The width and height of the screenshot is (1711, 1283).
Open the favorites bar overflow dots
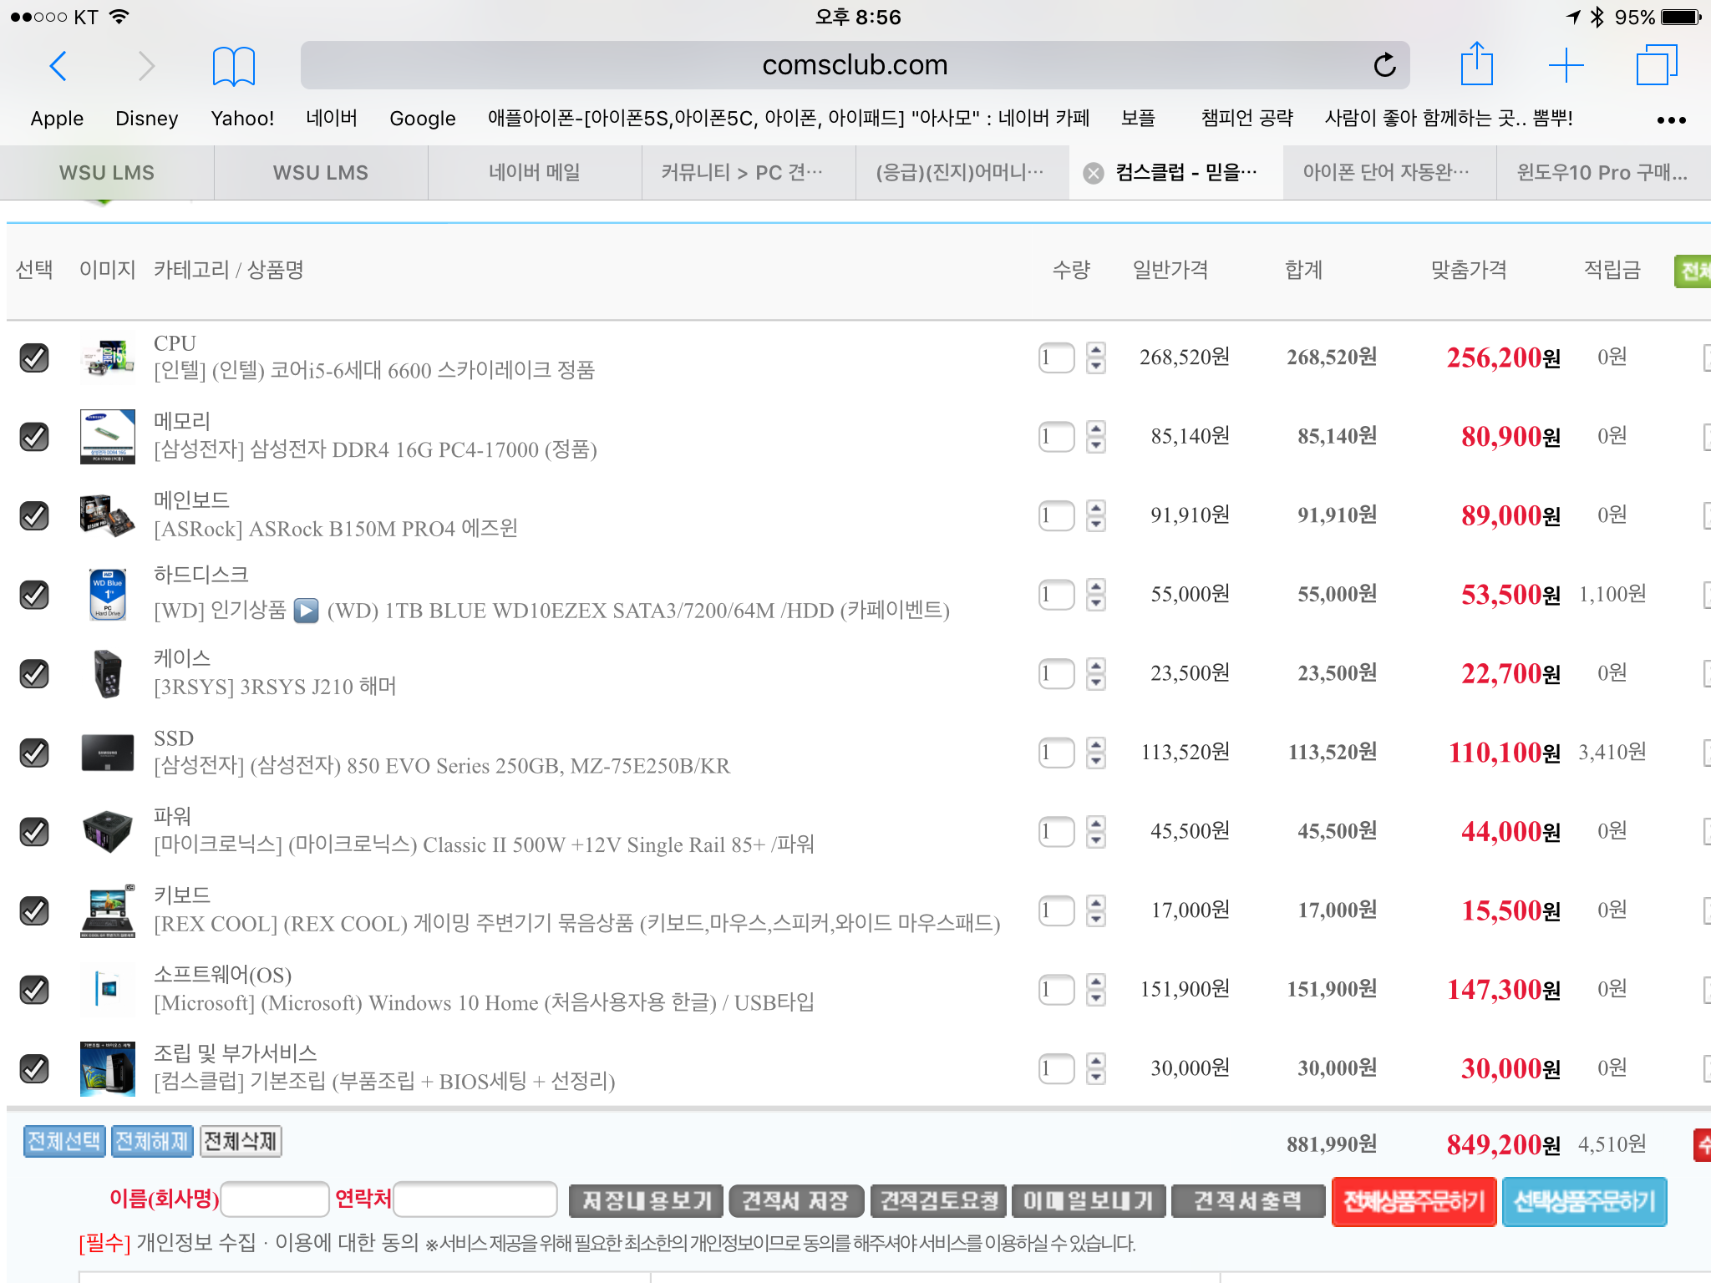[1671, 120]
